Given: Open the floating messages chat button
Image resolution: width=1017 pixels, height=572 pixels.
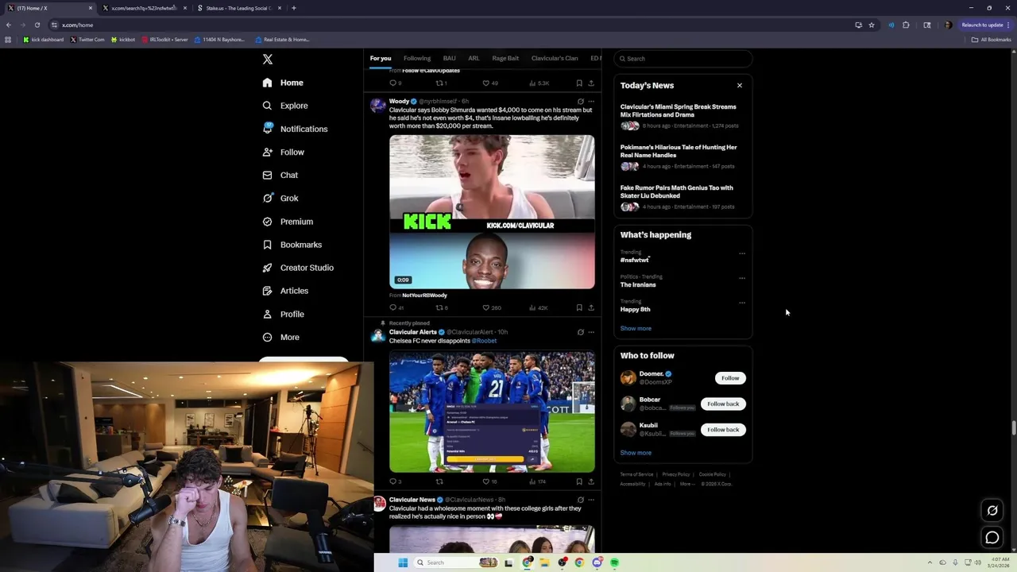Looking at the screenshot, I should [x=992, y=538].
